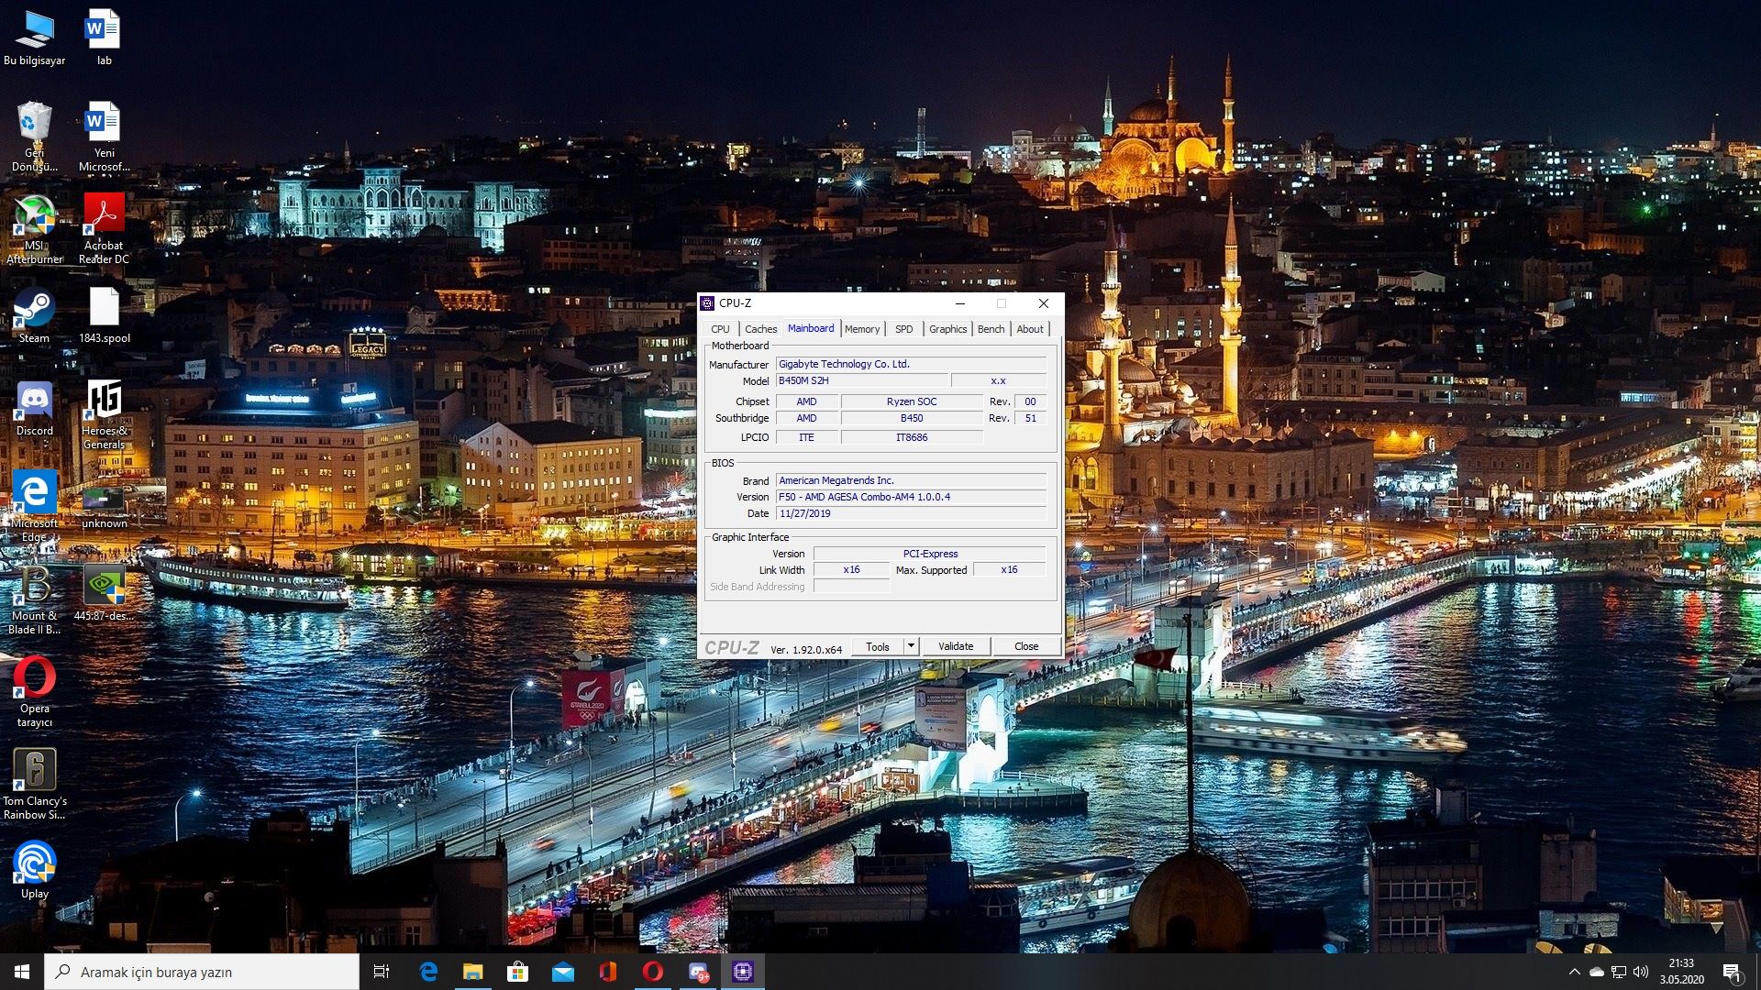Image resolution: width=1761 pixels, height=990 pixels.
Task: Open Task View in the taskbar
Action: pyautogui.click(x=382, y=972)
